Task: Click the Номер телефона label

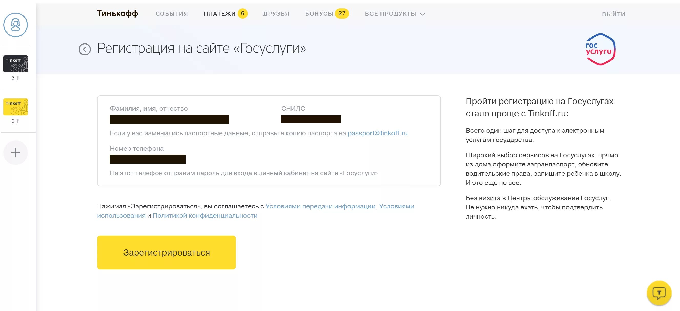Action: click(137, 148)
